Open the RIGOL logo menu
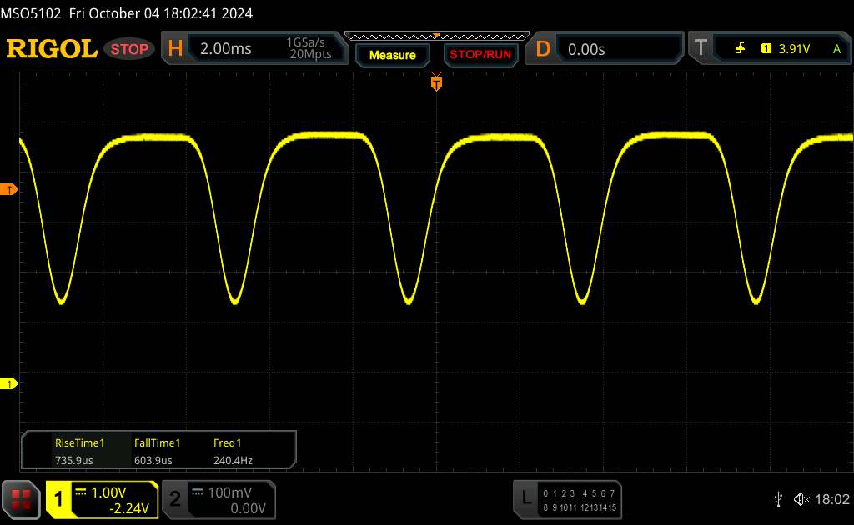Viewport: 854px width, 525px height. pos(53,49)
